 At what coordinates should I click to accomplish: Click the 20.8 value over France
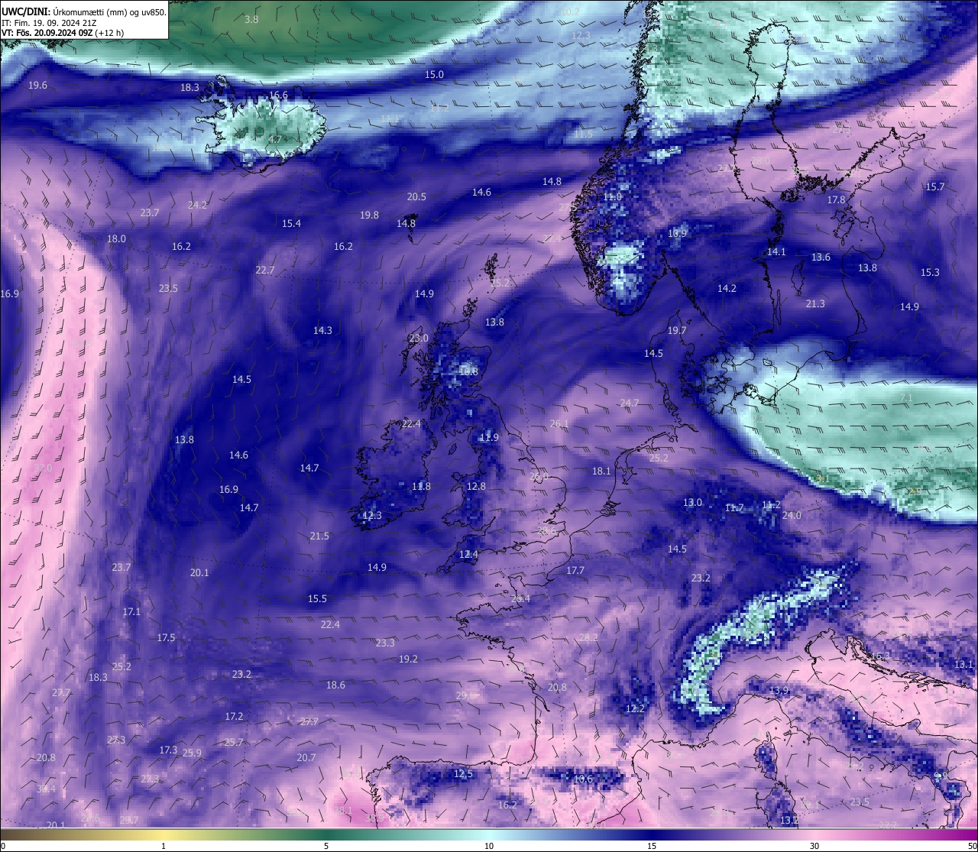click(557, 687)
